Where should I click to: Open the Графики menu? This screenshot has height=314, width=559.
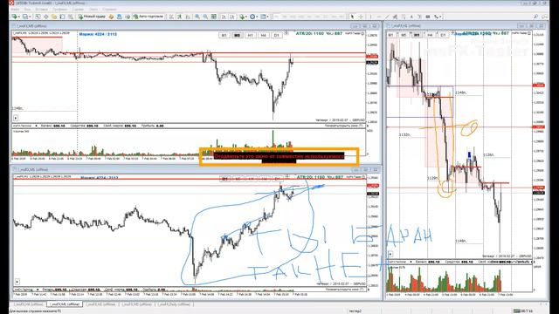[60, 10]
